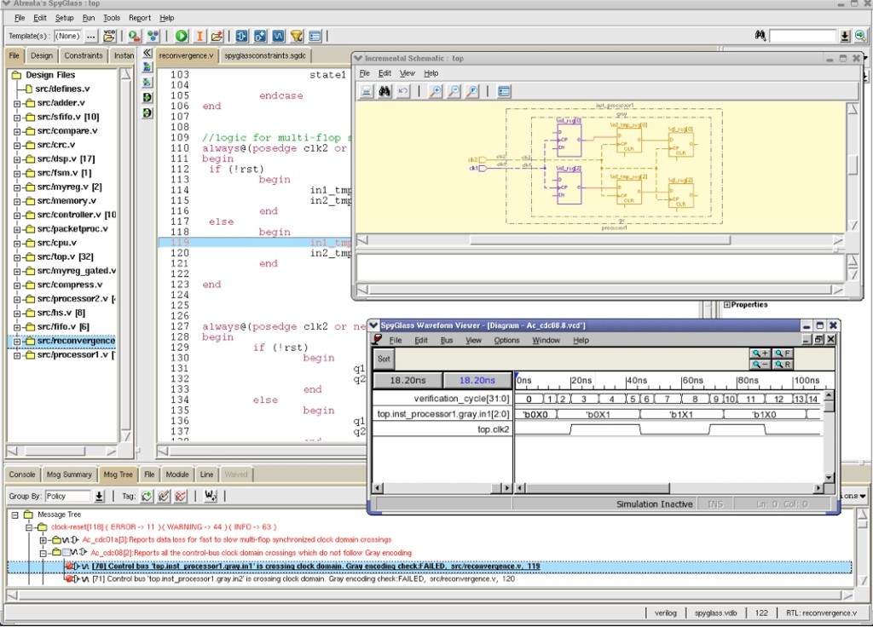The width and height of the screenshot is (873, 627).
Task: Switch to spyglassconstraints.sgdc tab
Action: tap(265, 55)
